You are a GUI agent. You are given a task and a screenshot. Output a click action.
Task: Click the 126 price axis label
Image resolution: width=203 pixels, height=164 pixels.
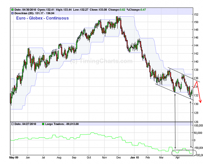tap(196, 122)
